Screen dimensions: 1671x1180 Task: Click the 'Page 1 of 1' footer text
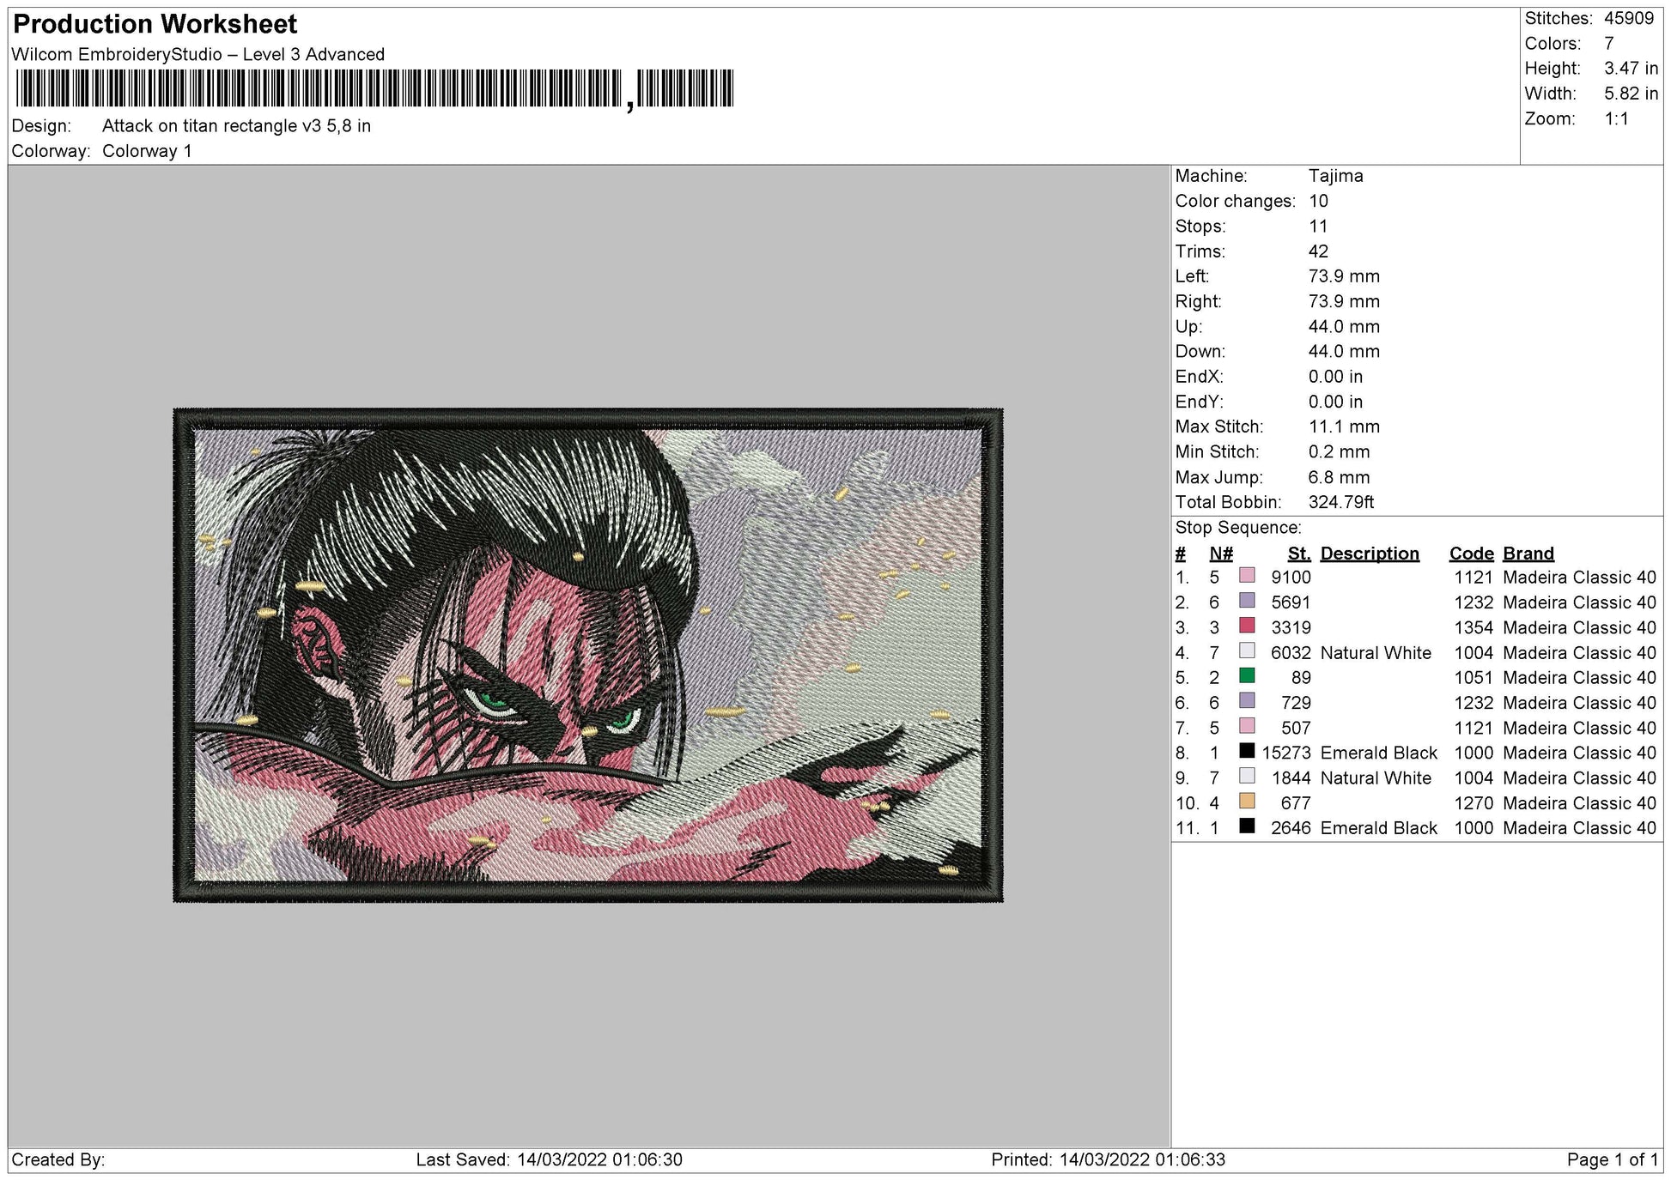point(1613,1160)
